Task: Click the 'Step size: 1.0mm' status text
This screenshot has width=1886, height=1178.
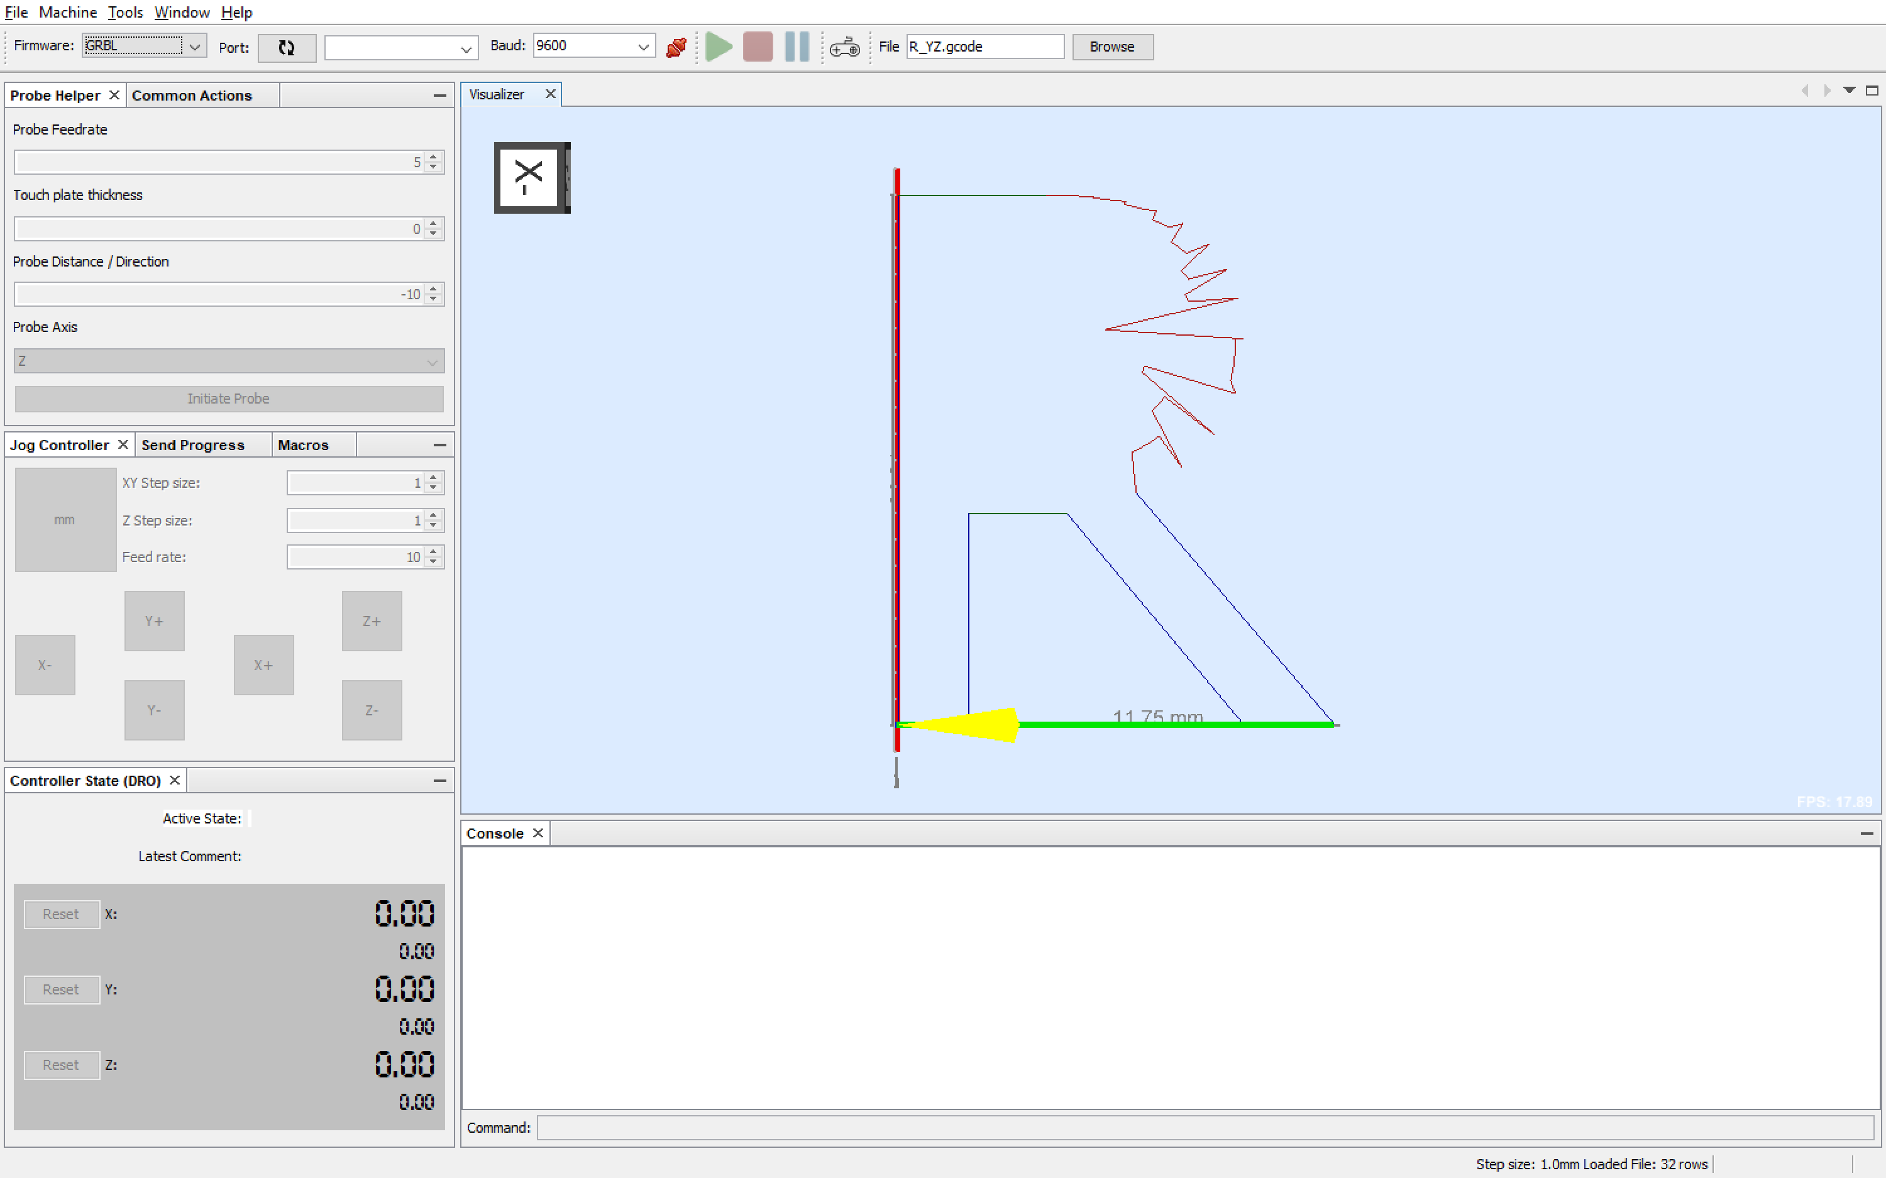Action: pyautogui.click(x=1528, y=1164)
